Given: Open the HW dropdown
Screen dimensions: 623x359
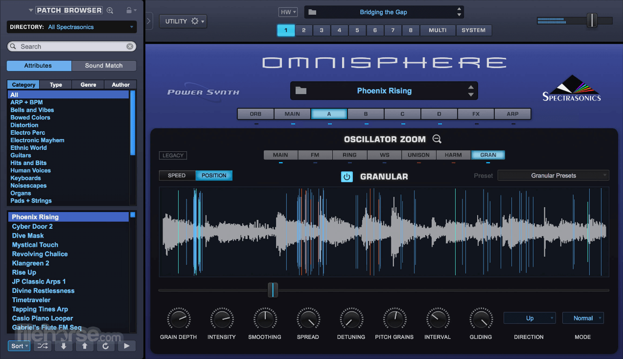Looking at the screenshot, I should (288, 12).
